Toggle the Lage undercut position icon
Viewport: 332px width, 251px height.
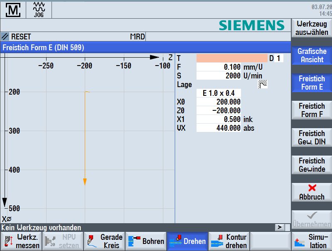pos(263,84)
